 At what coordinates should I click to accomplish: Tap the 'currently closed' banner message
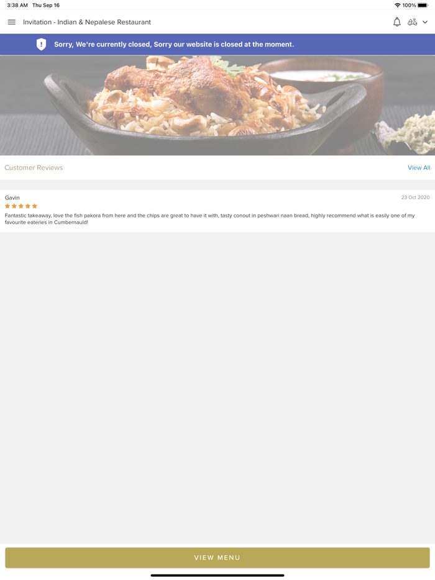pos(174,44)
